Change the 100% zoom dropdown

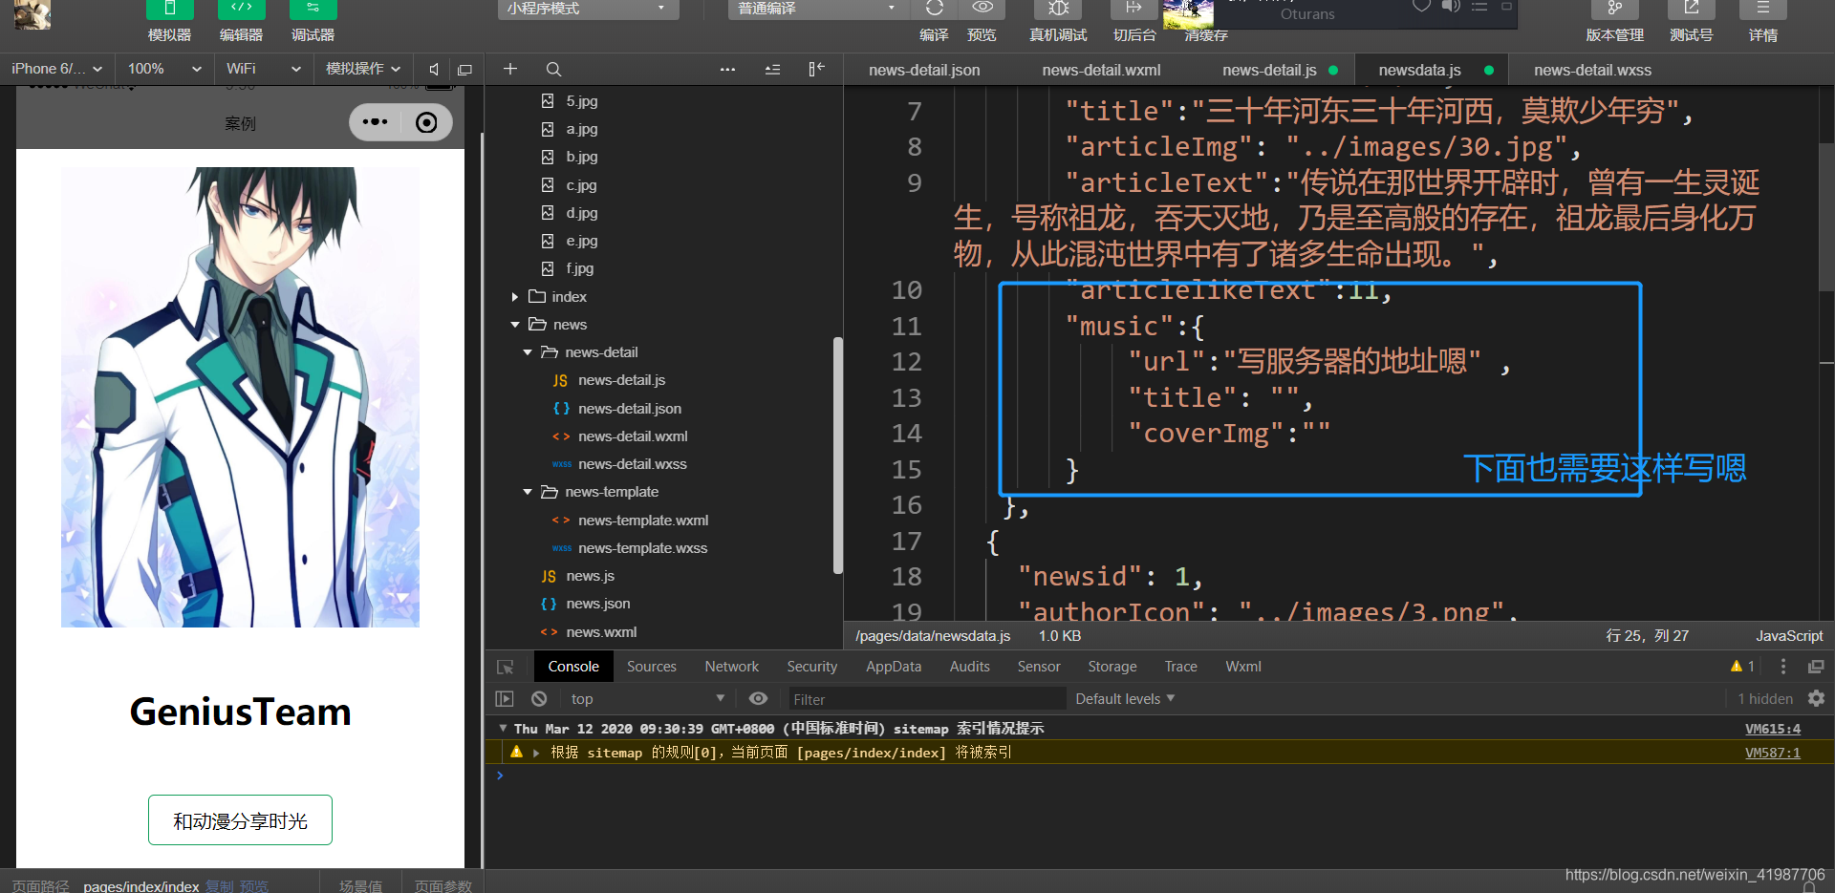(164, 69)
